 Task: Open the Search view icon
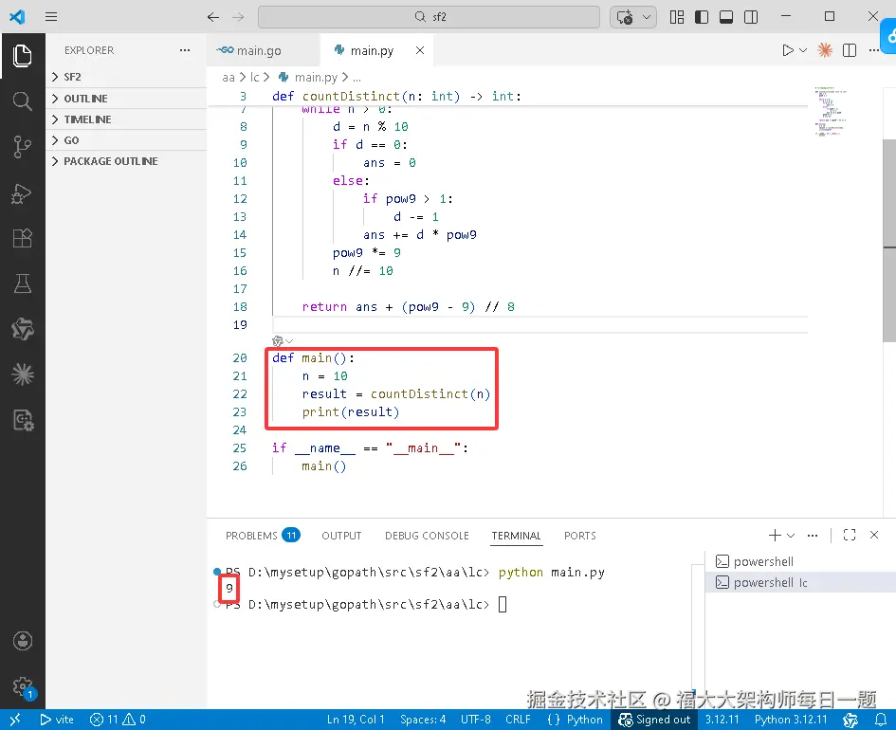tap(23, 101)
